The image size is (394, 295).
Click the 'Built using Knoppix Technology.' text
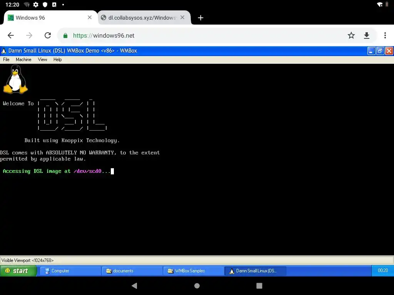72,140
